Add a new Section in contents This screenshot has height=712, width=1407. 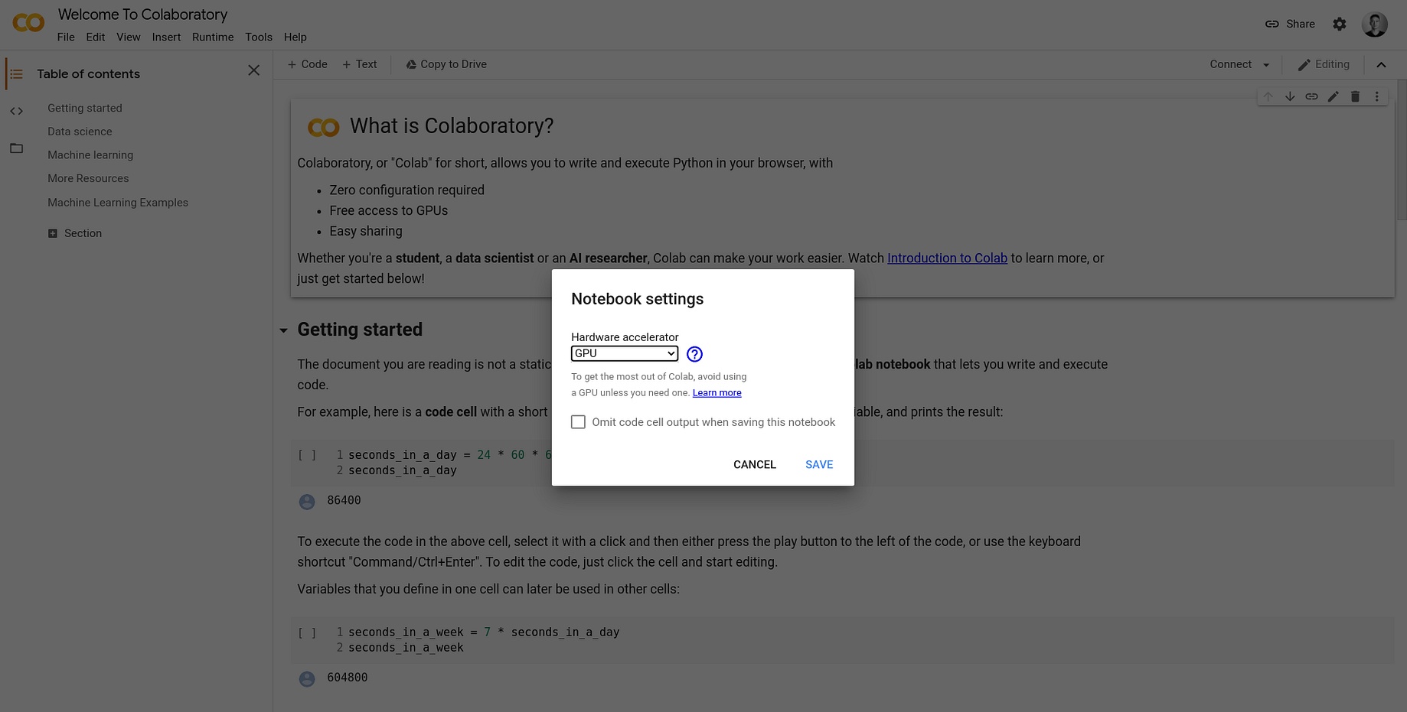pos(75,233)
